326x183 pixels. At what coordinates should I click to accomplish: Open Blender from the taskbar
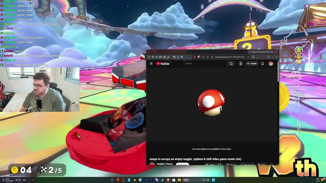(x=135, y=180)
